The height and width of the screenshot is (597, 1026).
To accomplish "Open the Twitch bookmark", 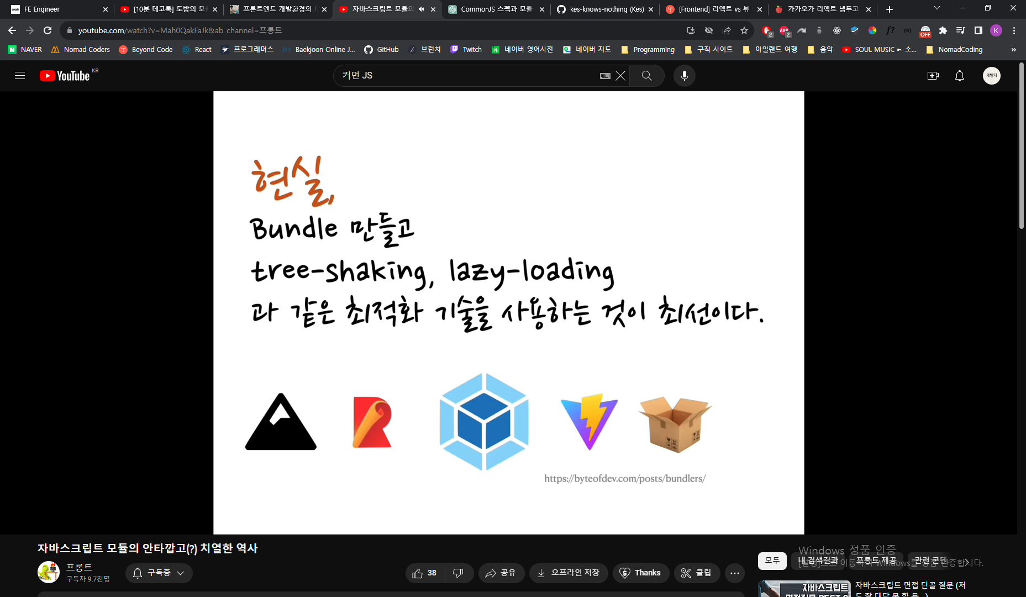I will [x=466, y=50].
